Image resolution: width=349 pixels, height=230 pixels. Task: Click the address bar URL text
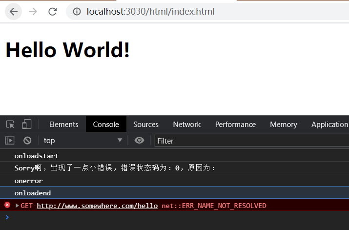coord(150,12)
